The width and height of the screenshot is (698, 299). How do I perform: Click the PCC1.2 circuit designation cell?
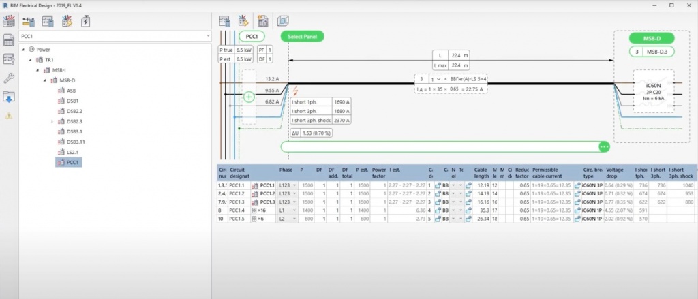(x=239, y=193)
